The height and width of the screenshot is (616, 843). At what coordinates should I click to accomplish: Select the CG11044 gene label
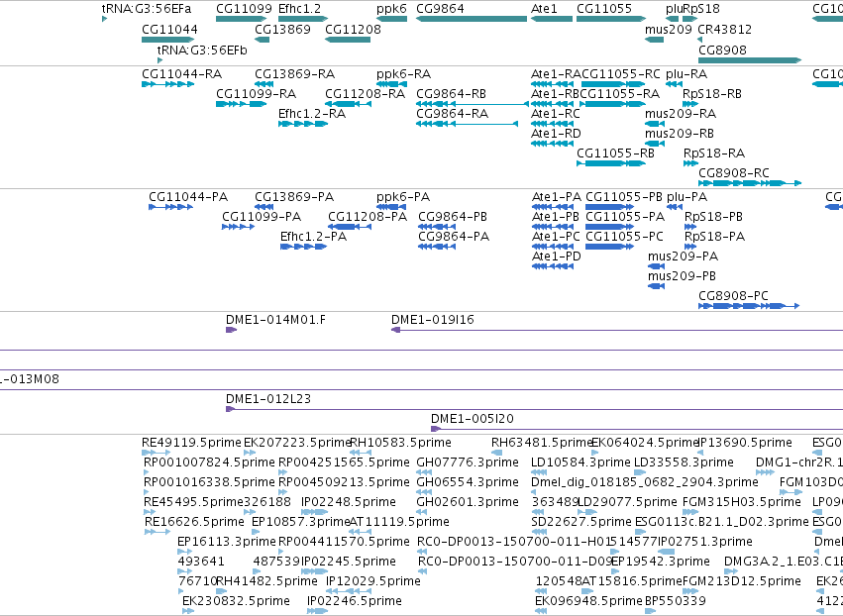point(169,29)
